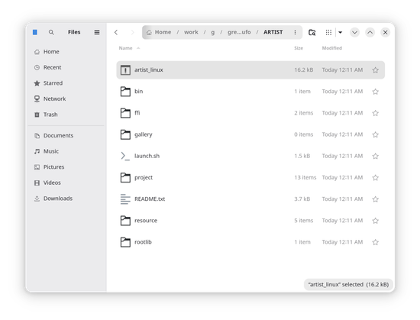Open Videos in the sidebar
420x320 pixels.
click(x=66, y=183)
